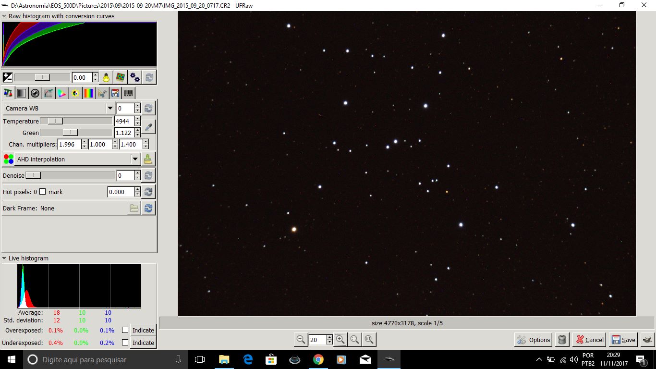
Task: Click the zoom 100% magnifier icon
Action: 369,340
